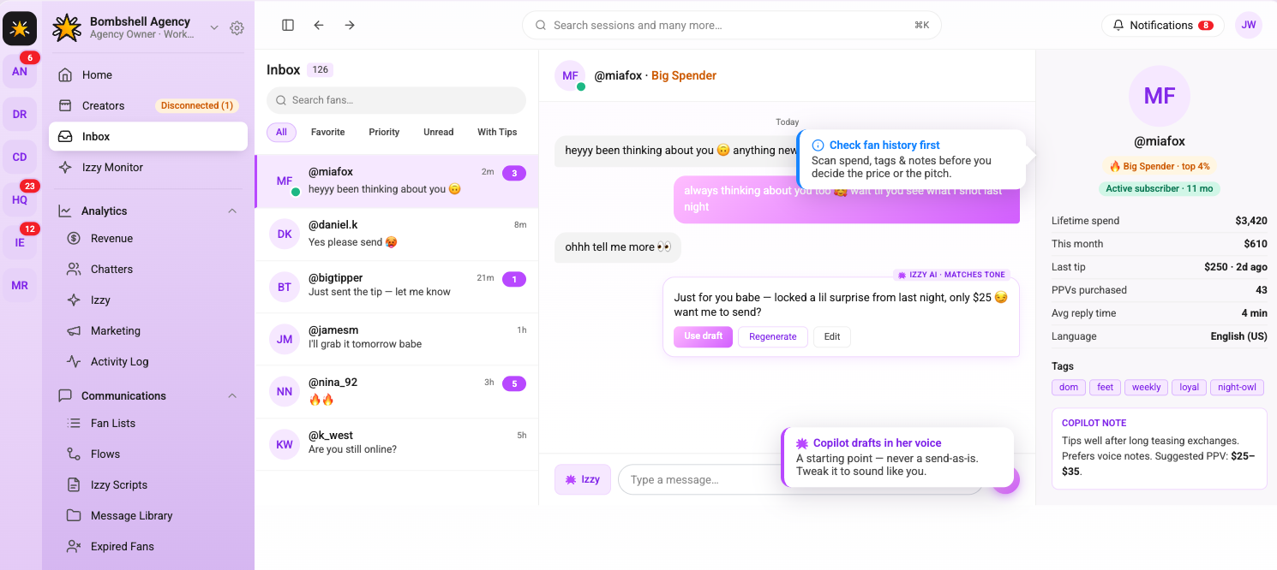
Task: Click the Bombshell star logo in the rail
Action: pos(20,28)
